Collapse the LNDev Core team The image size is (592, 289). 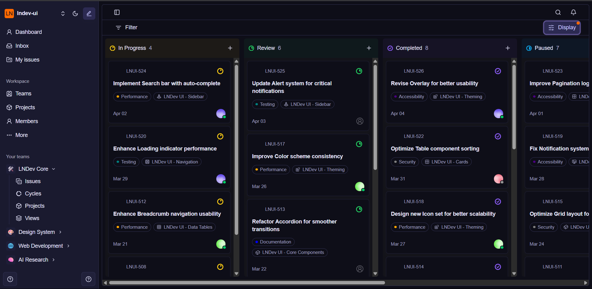54,169
